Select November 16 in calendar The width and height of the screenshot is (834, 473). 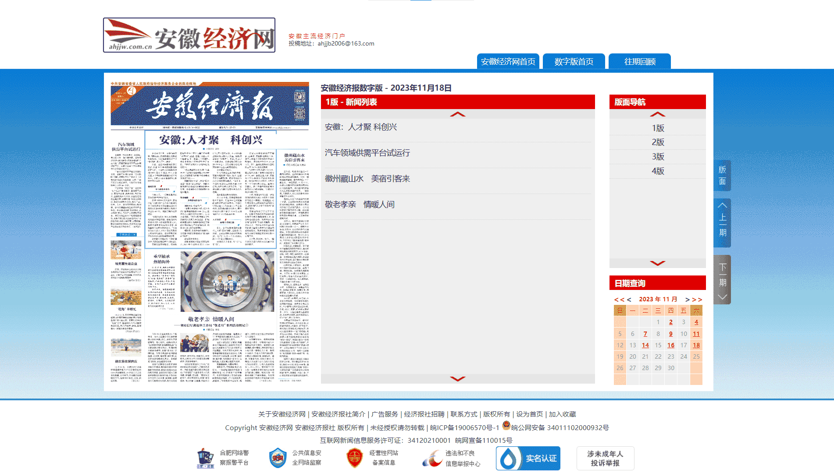pyautogui.click(x=671, y=346)
